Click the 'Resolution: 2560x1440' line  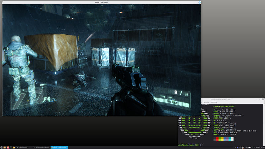tap(222, 119)
